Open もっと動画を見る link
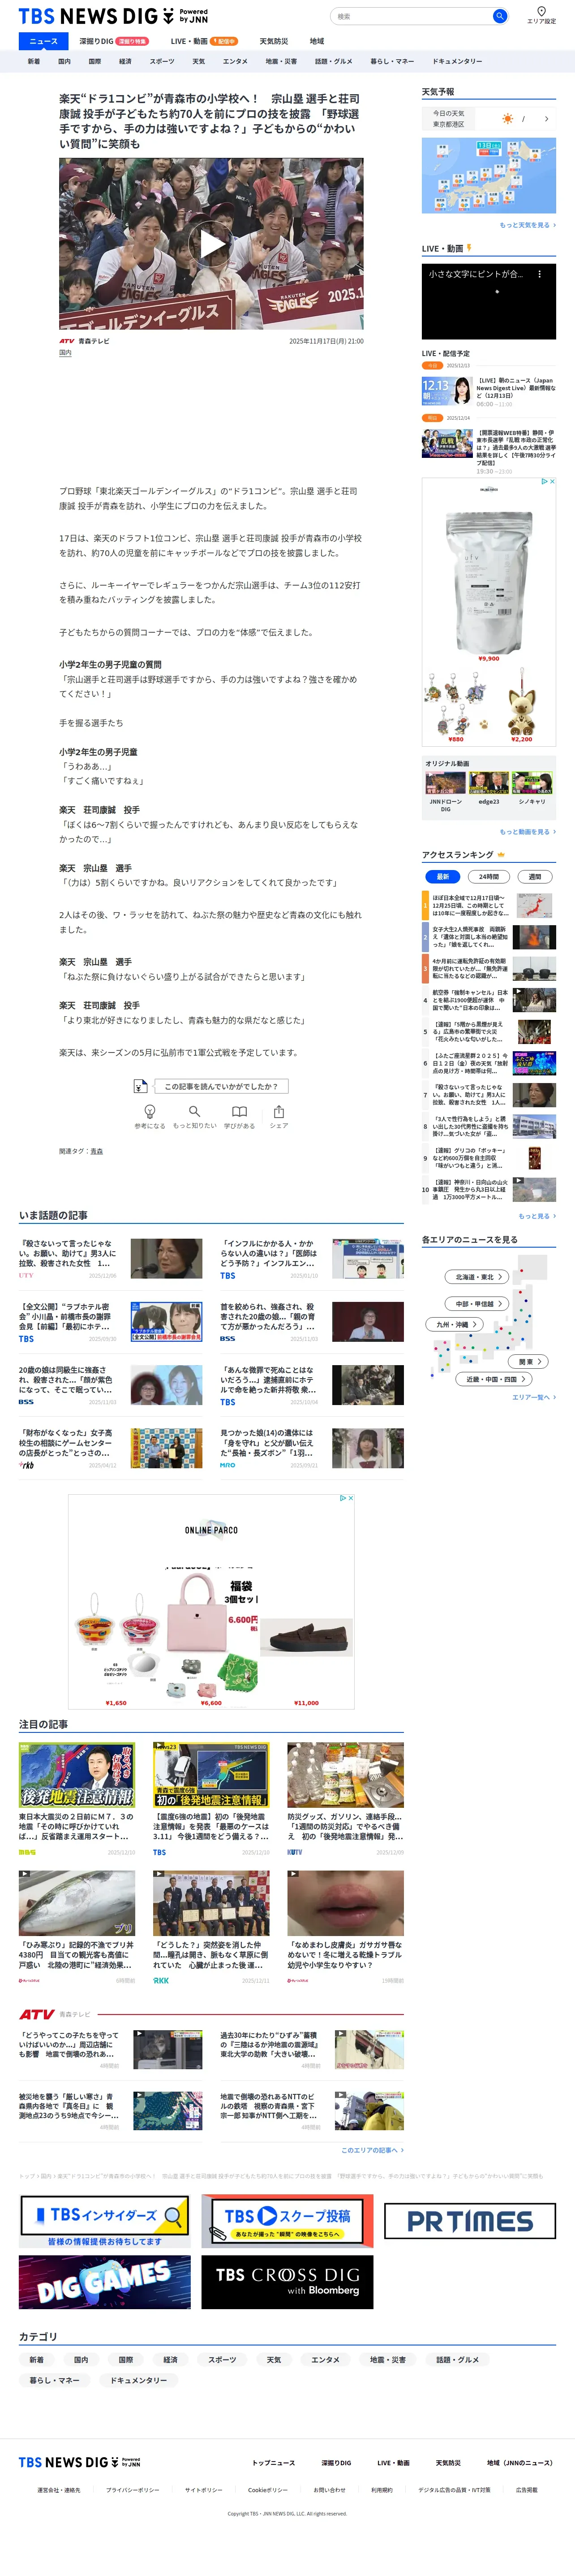 528,832
